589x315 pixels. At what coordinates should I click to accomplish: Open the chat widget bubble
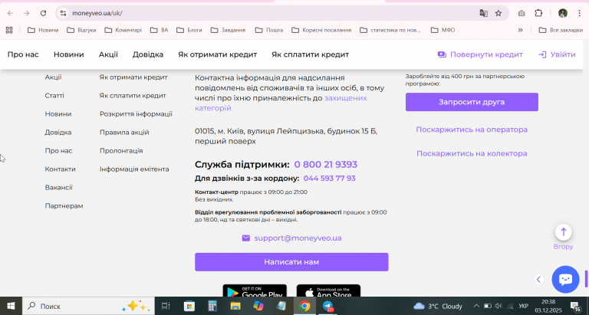pyautogui.click(x=565, y=279)
